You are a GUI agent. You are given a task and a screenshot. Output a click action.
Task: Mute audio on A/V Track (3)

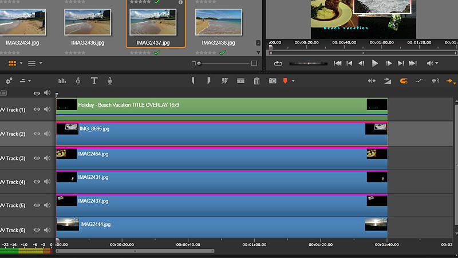pyautogui.click(x=47, y=158)
